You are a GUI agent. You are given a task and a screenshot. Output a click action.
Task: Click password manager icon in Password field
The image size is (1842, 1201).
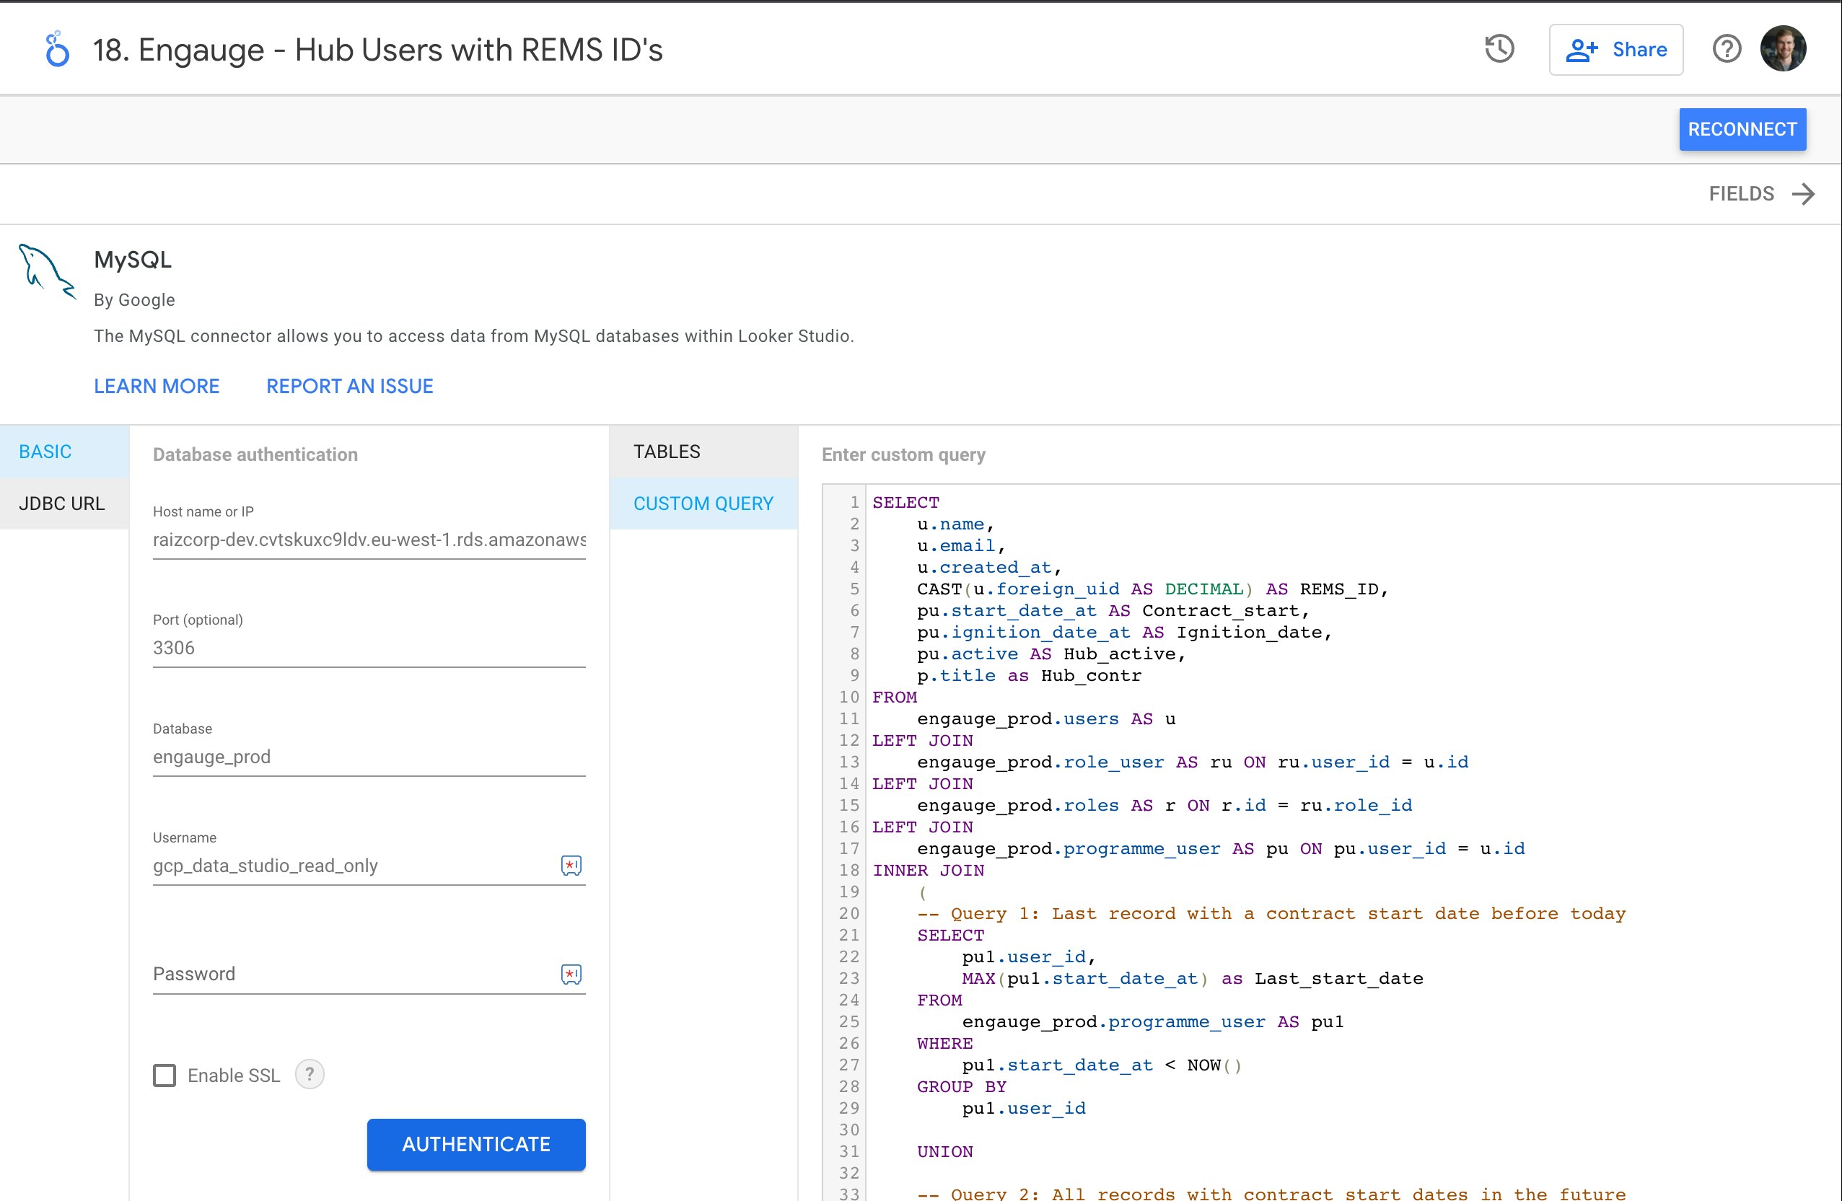[571, 975]
